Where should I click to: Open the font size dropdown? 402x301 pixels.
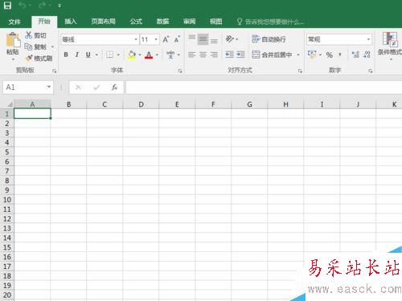[x=156, y=39]
